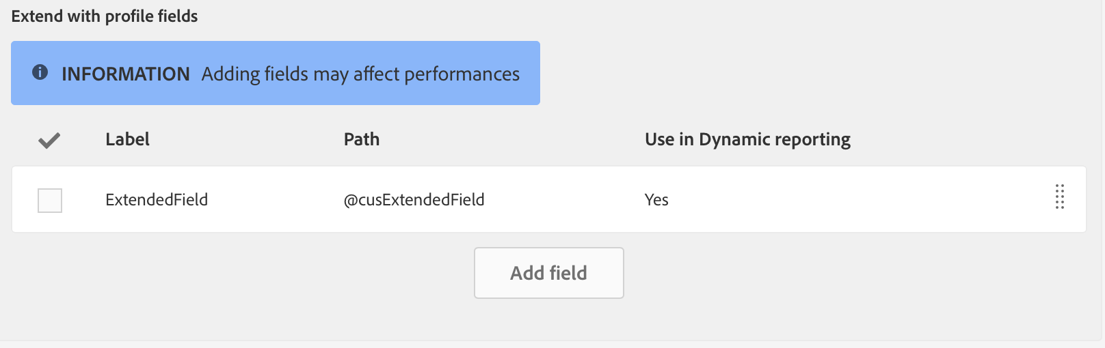Click the Path column header

(361, 139)
